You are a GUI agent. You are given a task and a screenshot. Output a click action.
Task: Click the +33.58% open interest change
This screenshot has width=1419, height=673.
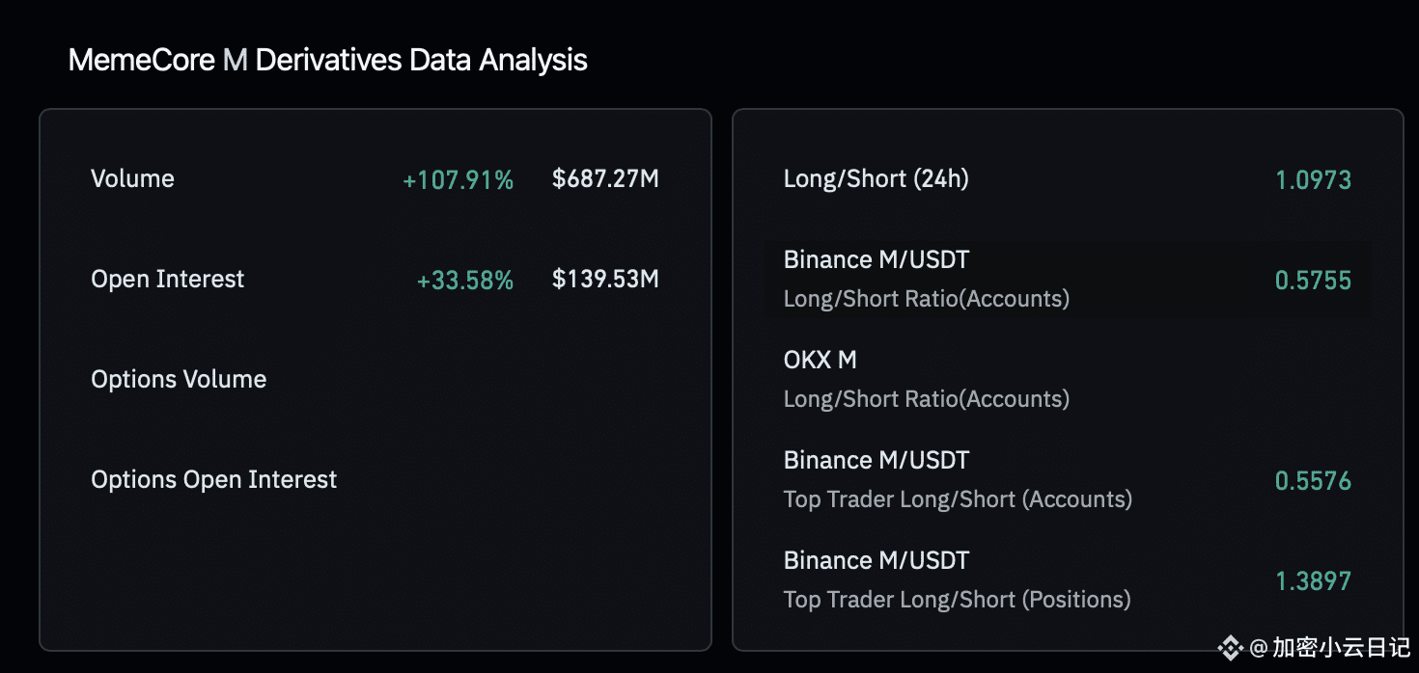[464, 280]
